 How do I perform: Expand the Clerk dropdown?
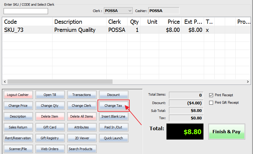[x=118, y=11]
